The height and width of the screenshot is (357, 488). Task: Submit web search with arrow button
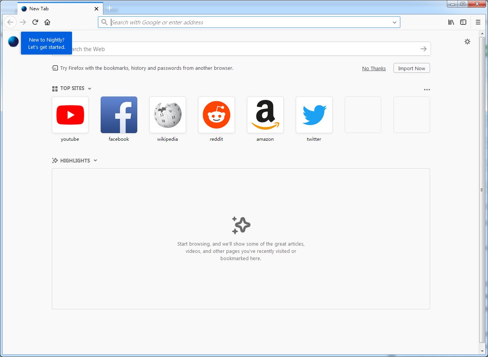[x=424, y=49]
